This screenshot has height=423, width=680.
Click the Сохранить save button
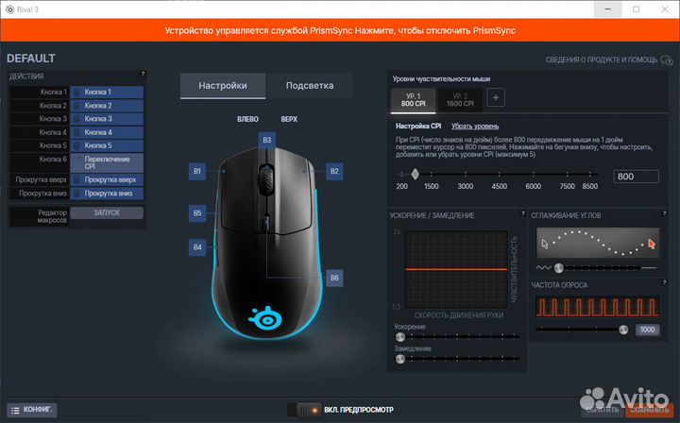(649, 410)
